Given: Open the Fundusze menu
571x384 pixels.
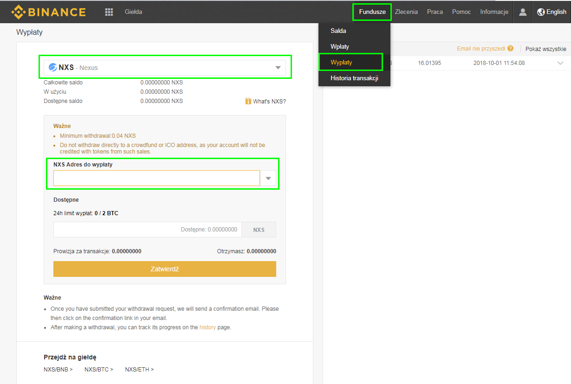Looking at the screenshot, I should (x=372, y=12).
